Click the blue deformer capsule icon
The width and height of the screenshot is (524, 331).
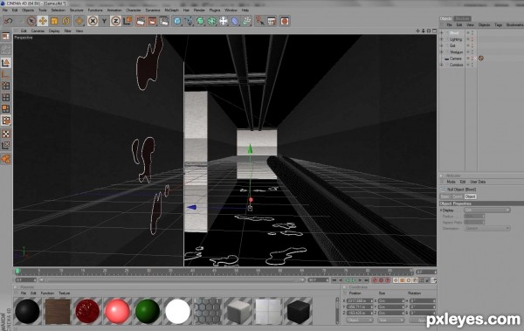click(x=235, y=22)
